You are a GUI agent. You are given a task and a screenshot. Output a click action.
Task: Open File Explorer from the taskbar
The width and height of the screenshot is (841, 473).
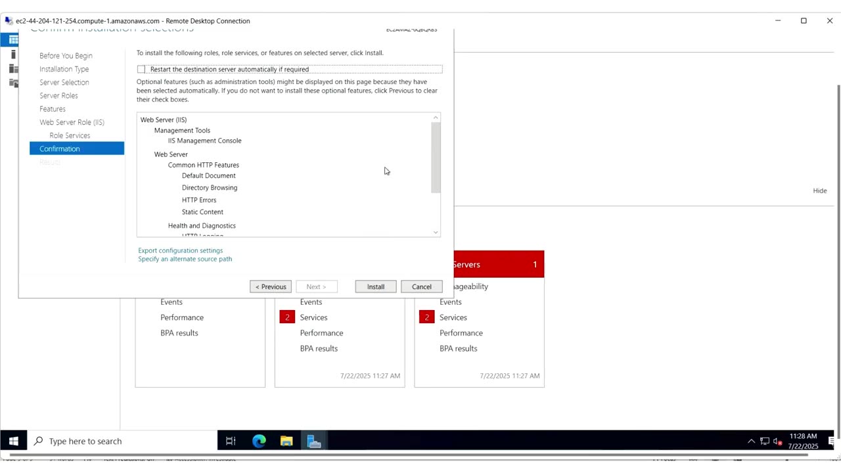pos(286,441)
